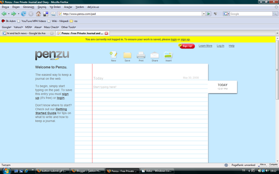279x174 pixels.
Task: Close the hi end tech news tab
Action: pos(52,33)
